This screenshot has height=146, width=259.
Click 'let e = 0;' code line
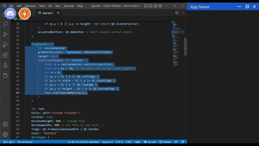pyautogui.click(x=53, y=73)
